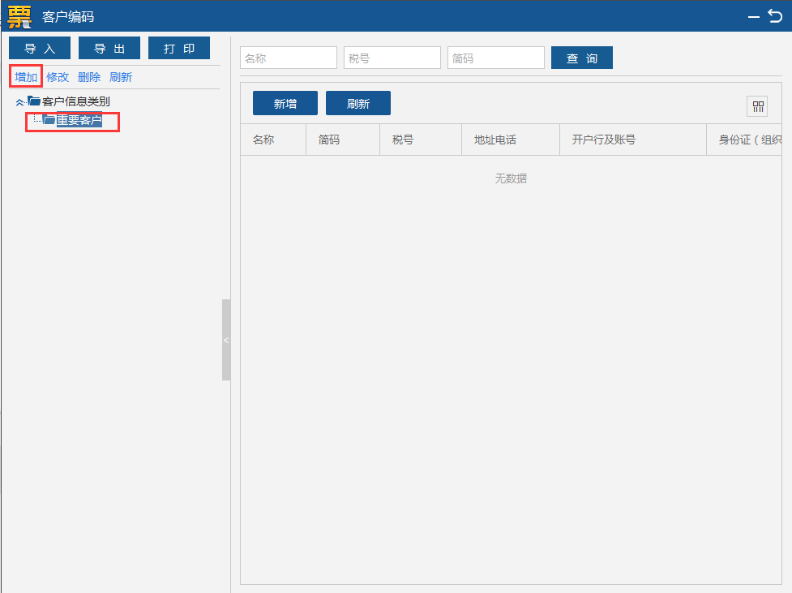Click the 重要客户 folder icon
The image size is (792, 593).
click(49, 120)
